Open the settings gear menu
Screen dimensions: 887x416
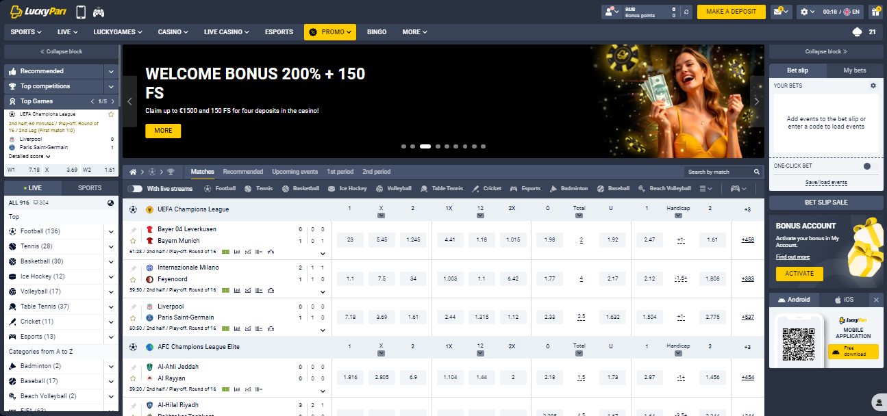(x=808, y=12)
